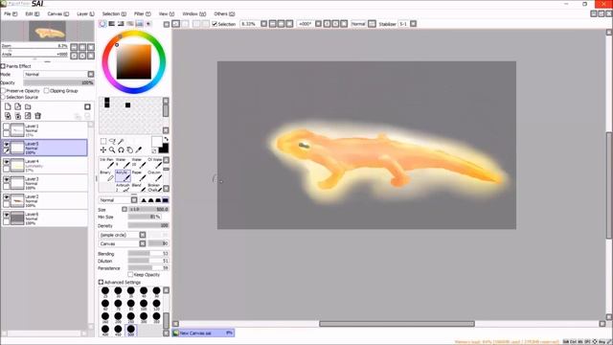Image resolution: width=613 pixels, height=345 pixels.
Task: Open the Edit menu
Action: tap(32, 13)
